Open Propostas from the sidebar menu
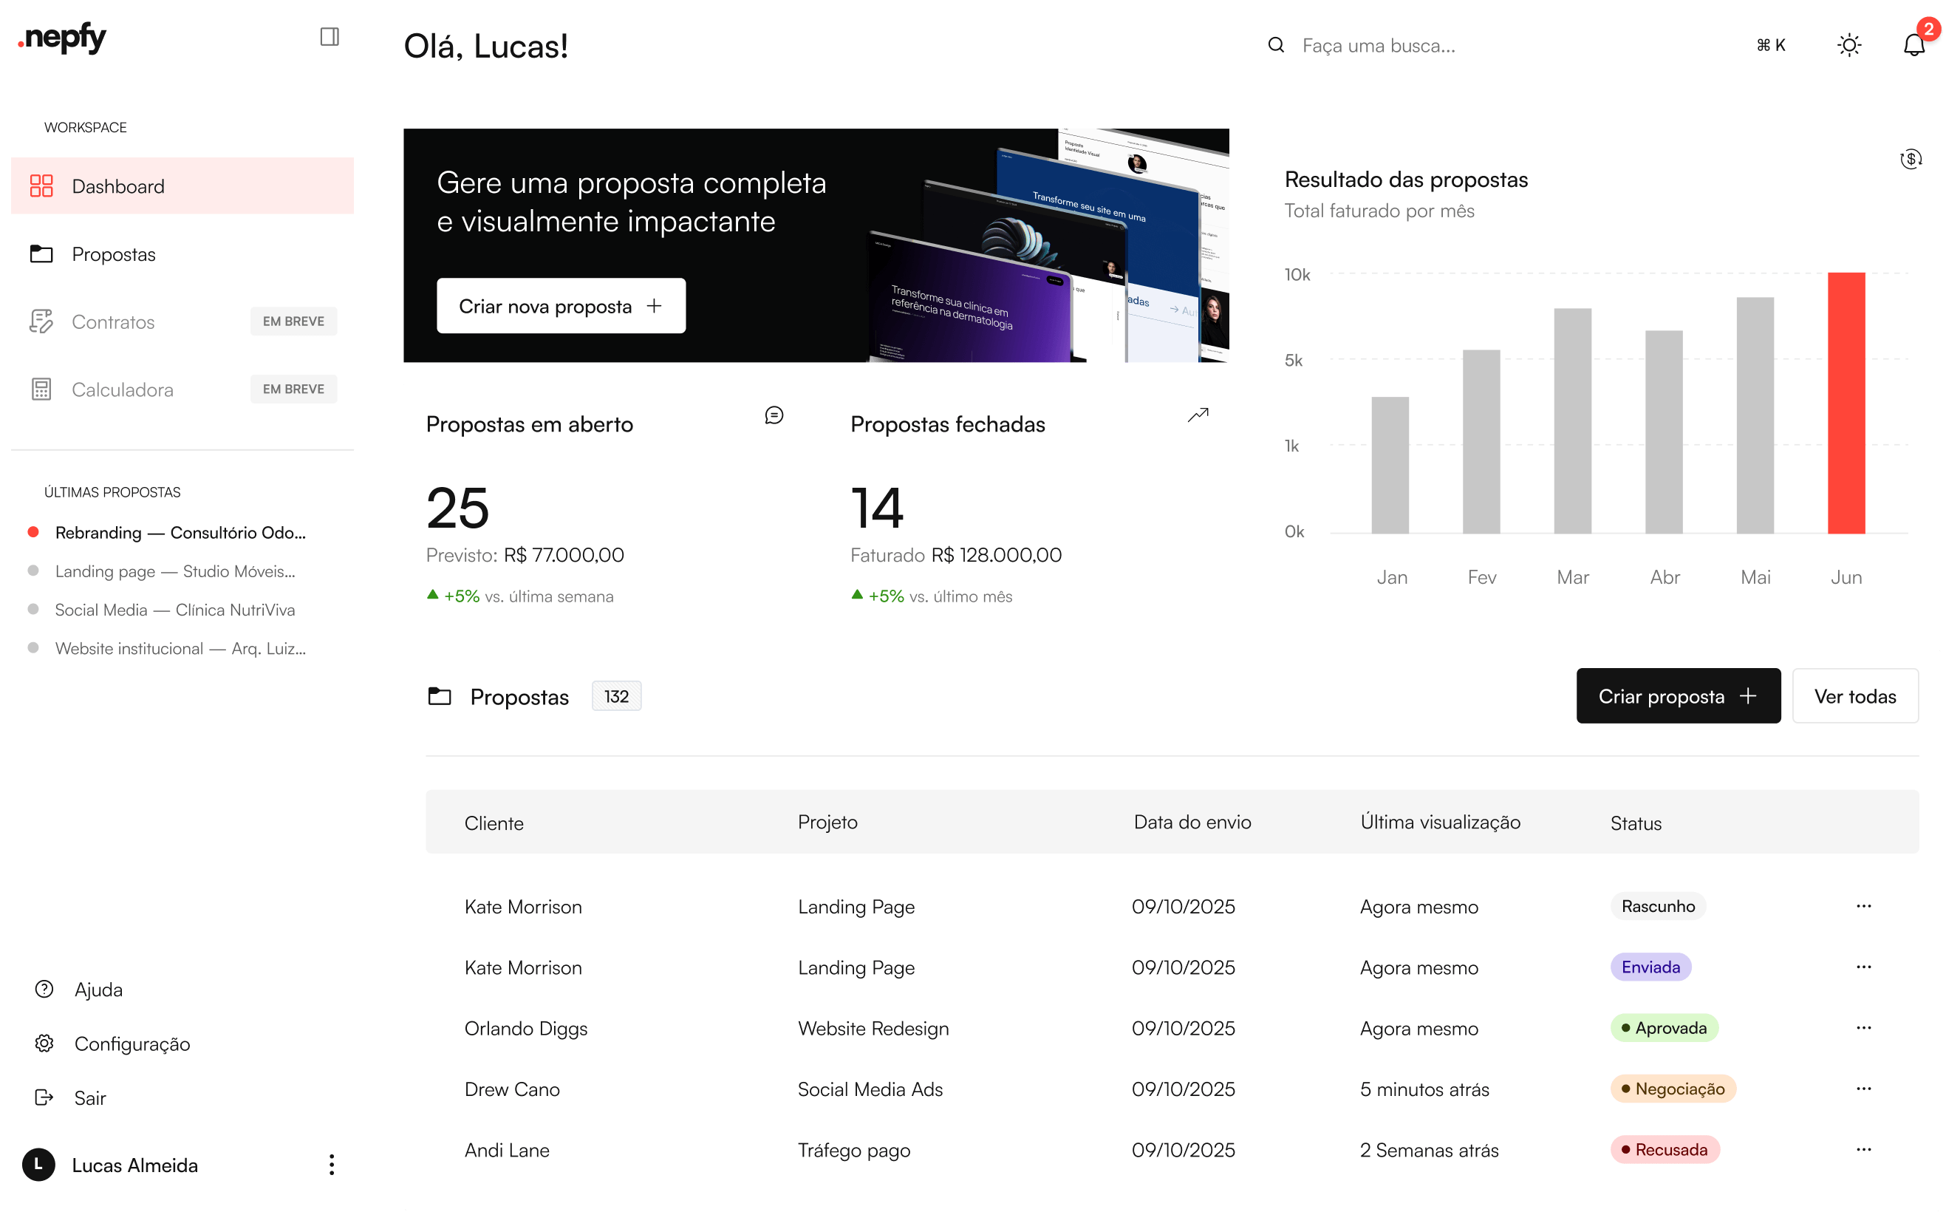Image resolution: width=1946 pixels, height=1212 pixels. [114, 254]
